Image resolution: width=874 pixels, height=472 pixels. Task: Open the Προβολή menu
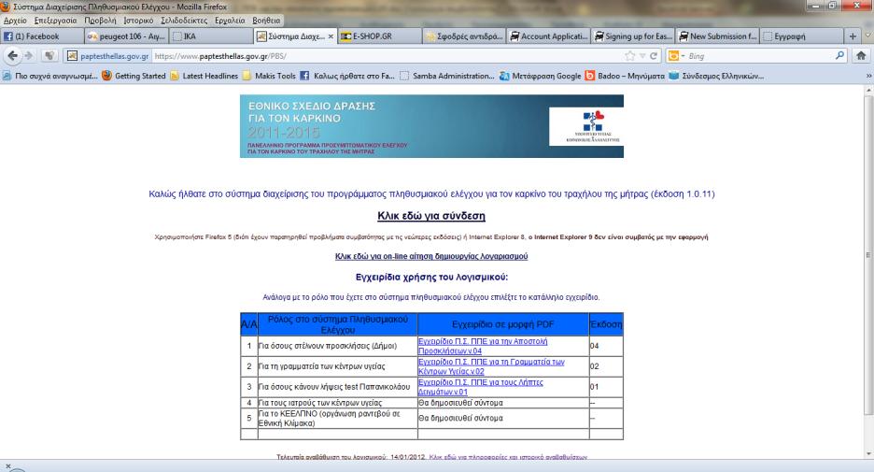tap(100, 20)
